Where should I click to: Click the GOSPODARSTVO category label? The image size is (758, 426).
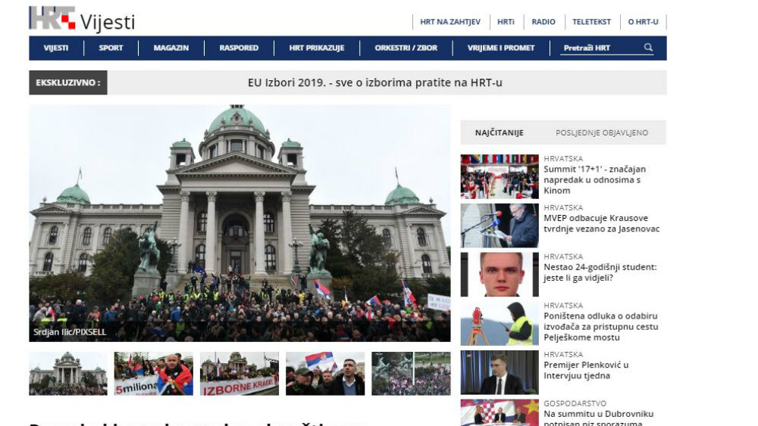click(x=575, y=403)
